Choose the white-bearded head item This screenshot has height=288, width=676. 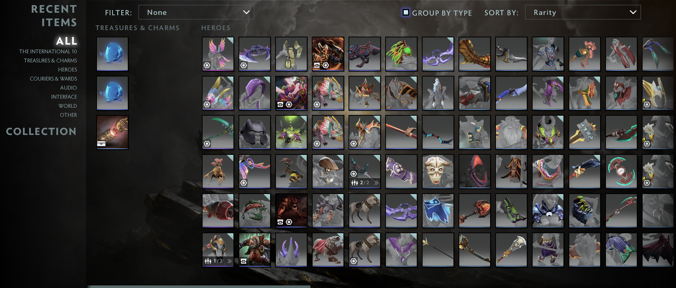click(511, 132)
